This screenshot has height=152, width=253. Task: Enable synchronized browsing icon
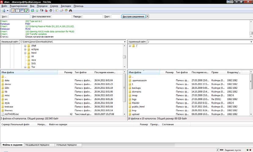(x=66, y=11)
